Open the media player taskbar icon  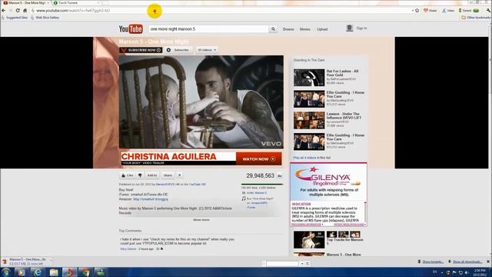pyautogui.click(x=21, y=272)
